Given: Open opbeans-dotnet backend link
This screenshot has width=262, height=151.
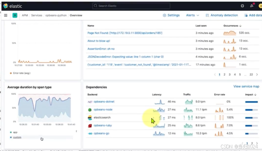Looking at the screenshot, I should pyautogui.click(x=104, y=102).
